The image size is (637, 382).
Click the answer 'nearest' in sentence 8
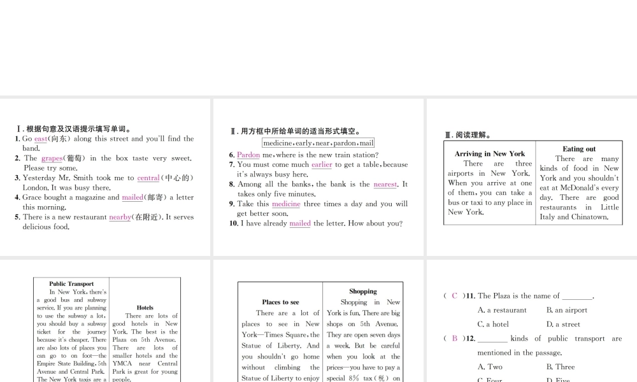385,184
